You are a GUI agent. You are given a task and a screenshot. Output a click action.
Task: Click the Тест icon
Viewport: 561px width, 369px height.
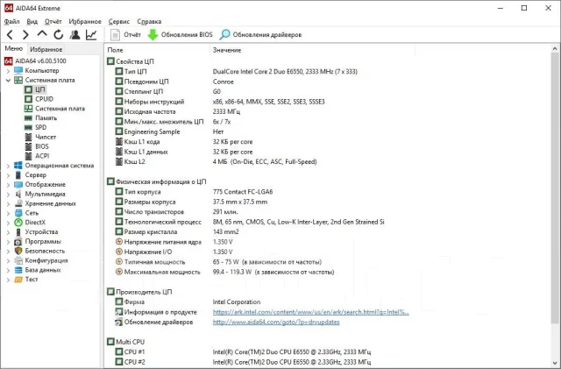click(18, 280)
